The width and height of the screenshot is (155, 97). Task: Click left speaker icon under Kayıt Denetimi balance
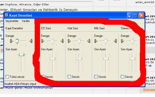pyautogui.click(x=11, y=41)
